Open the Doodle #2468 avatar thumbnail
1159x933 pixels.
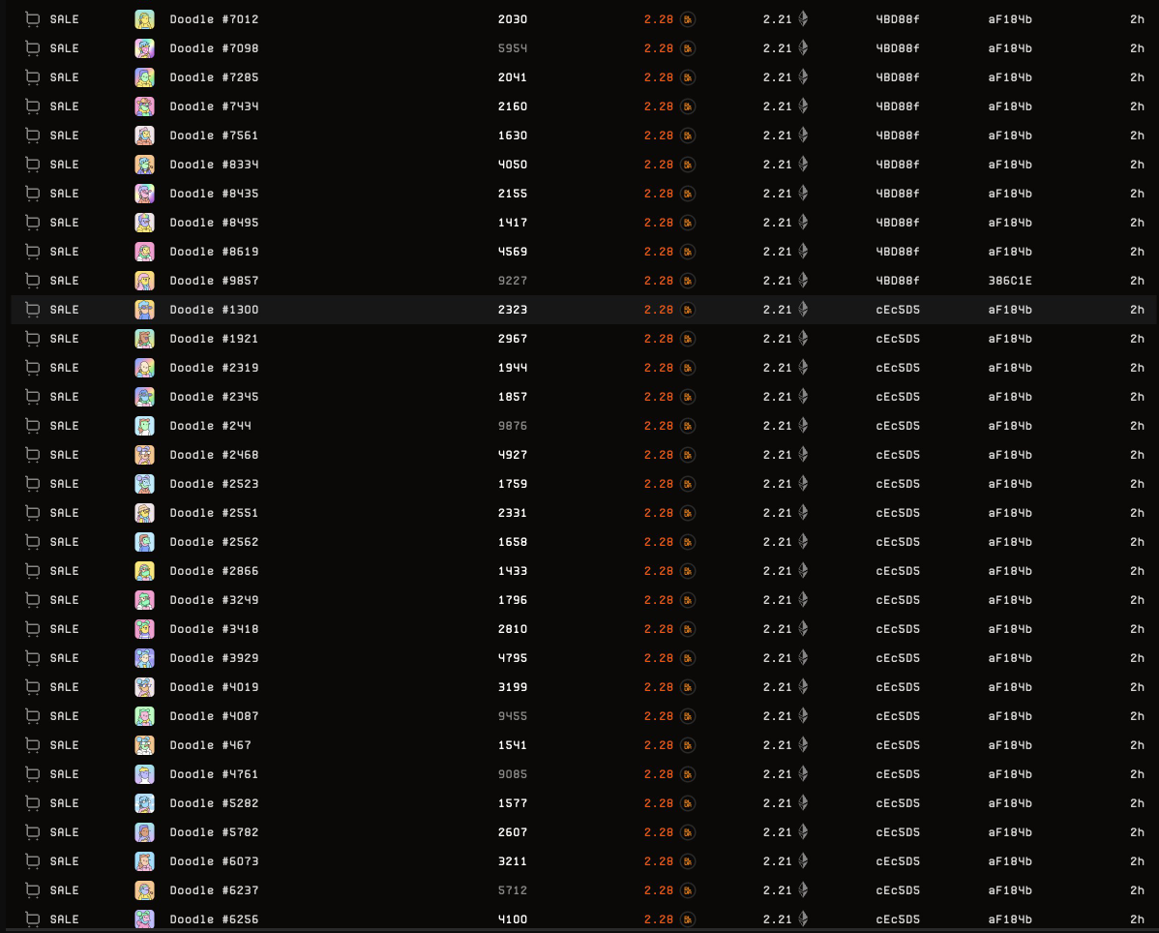coord(144,455)
